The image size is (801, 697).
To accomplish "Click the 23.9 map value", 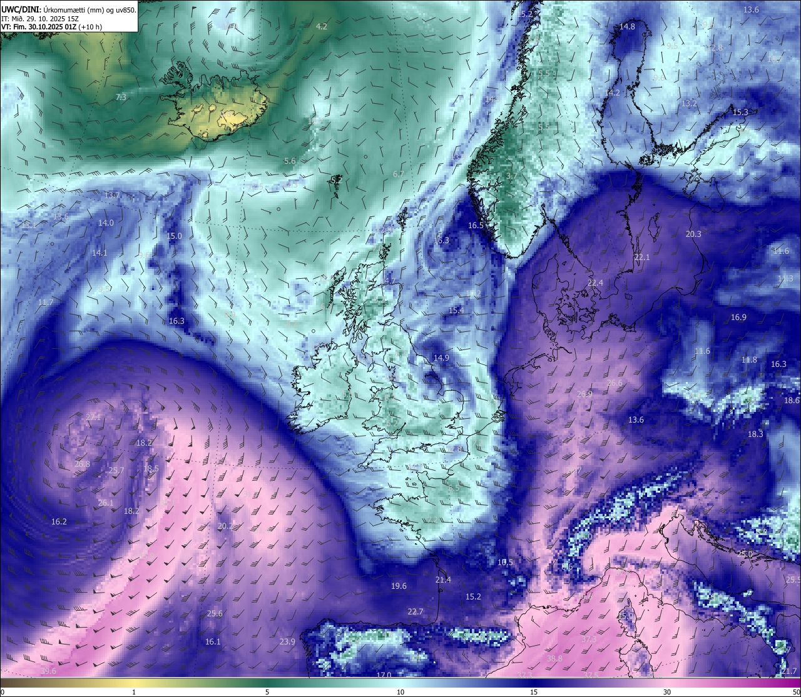I will pos(287,641).
